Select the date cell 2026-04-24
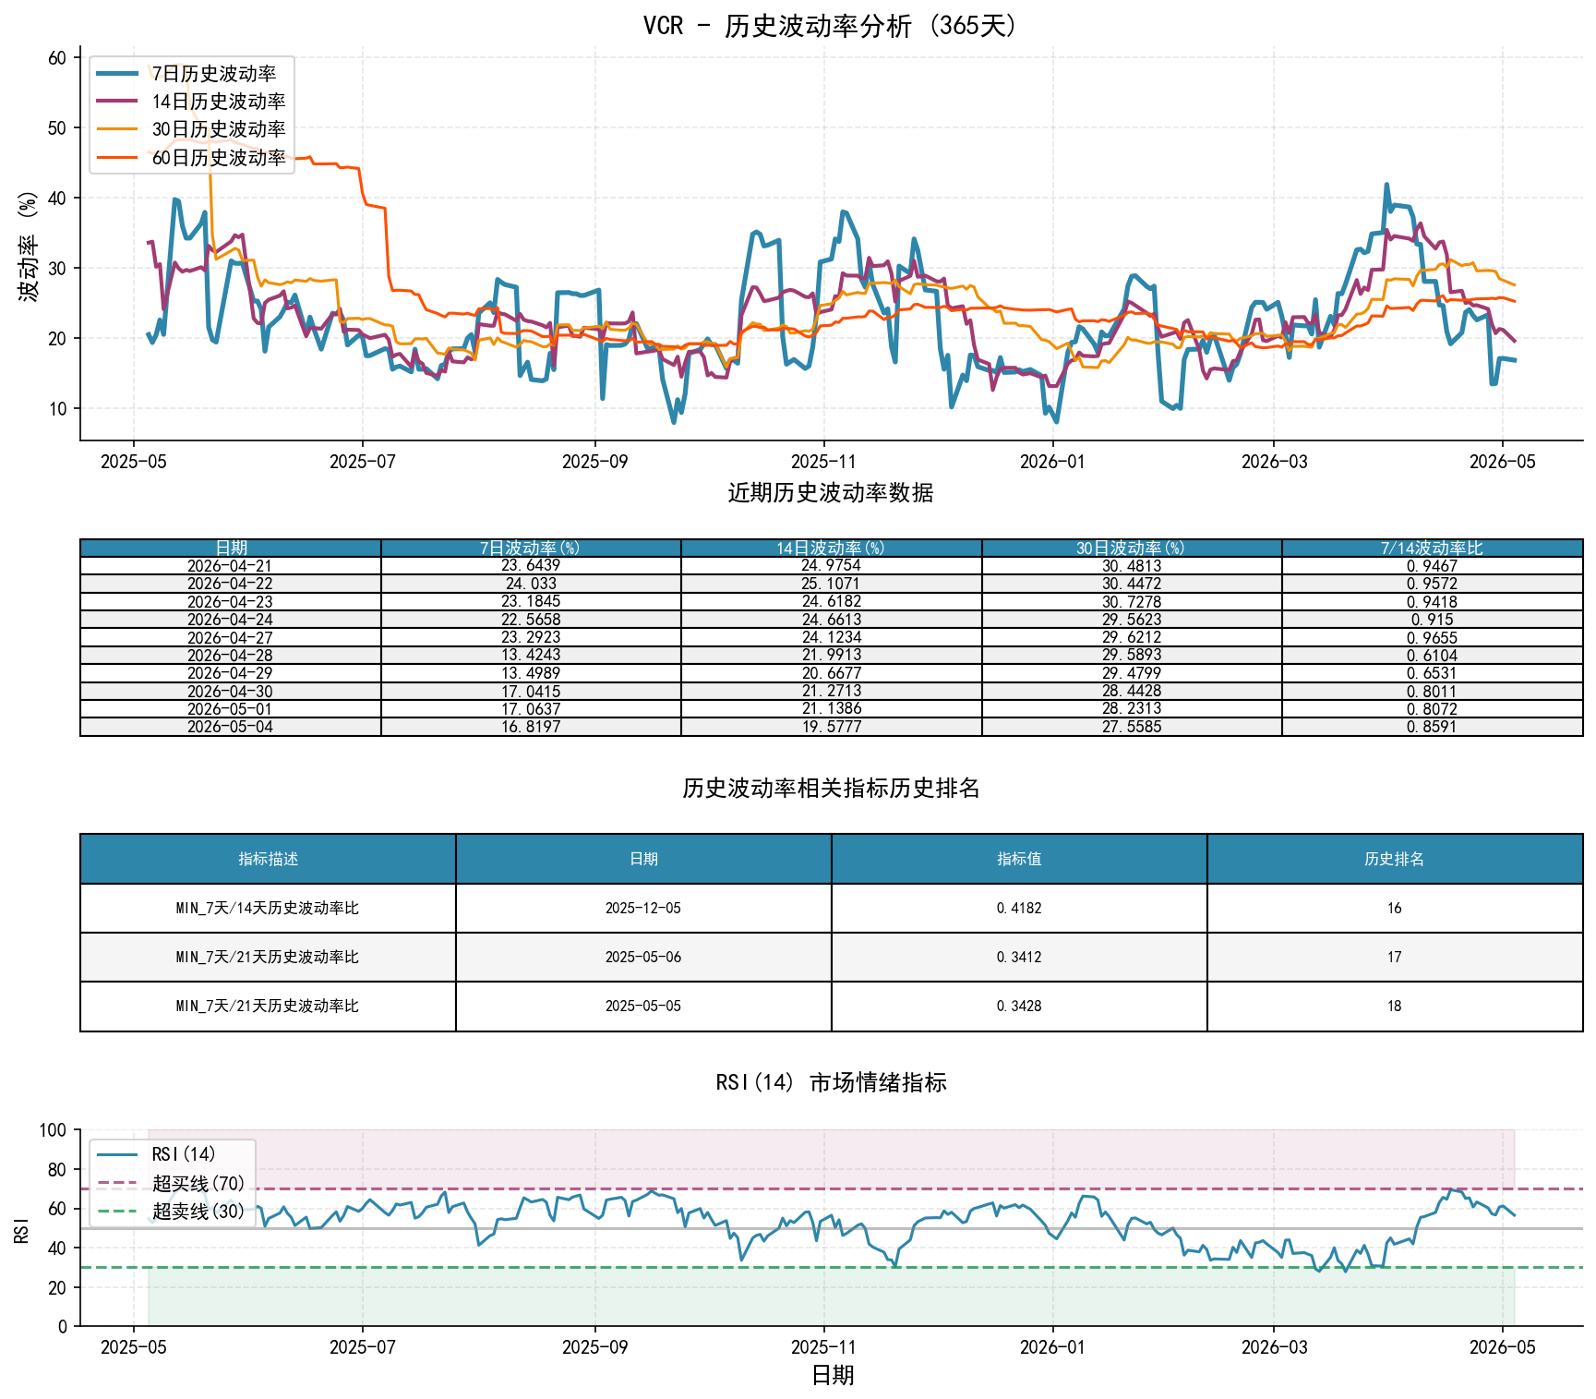 coord(230,620)
